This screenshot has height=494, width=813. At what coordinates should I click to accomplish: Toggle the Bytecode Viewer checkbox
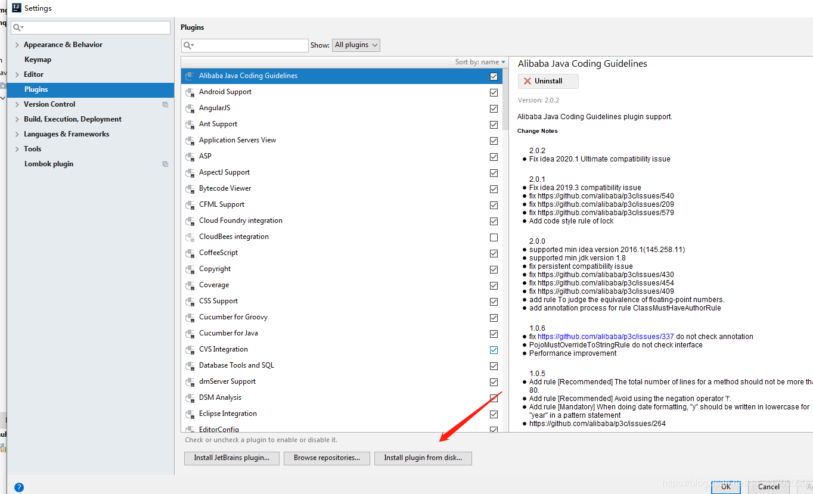click(494, 189)
